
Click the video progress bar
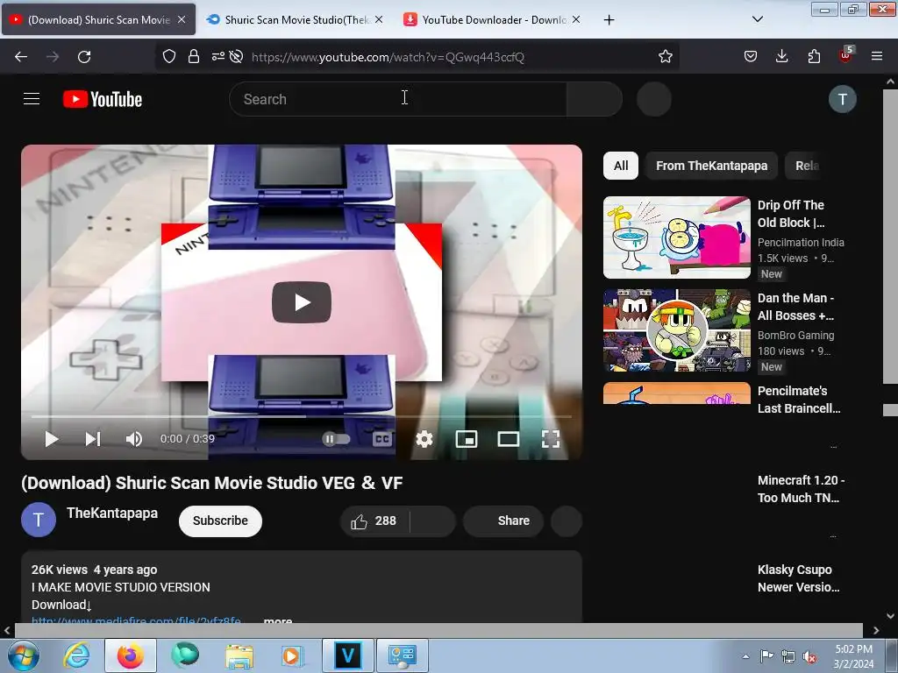302,416
